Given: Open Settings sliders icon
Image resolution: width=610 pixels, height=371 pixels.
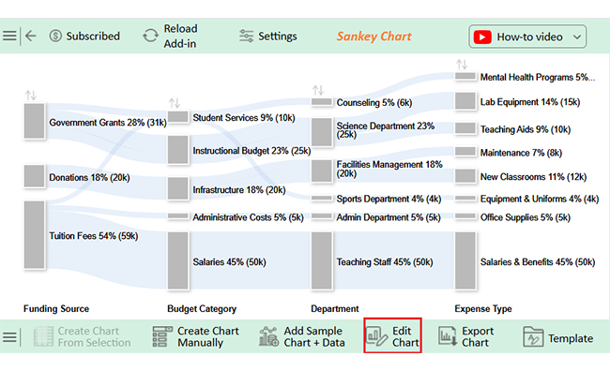Looking at the screenshot, I should click(x=246, y=37).
